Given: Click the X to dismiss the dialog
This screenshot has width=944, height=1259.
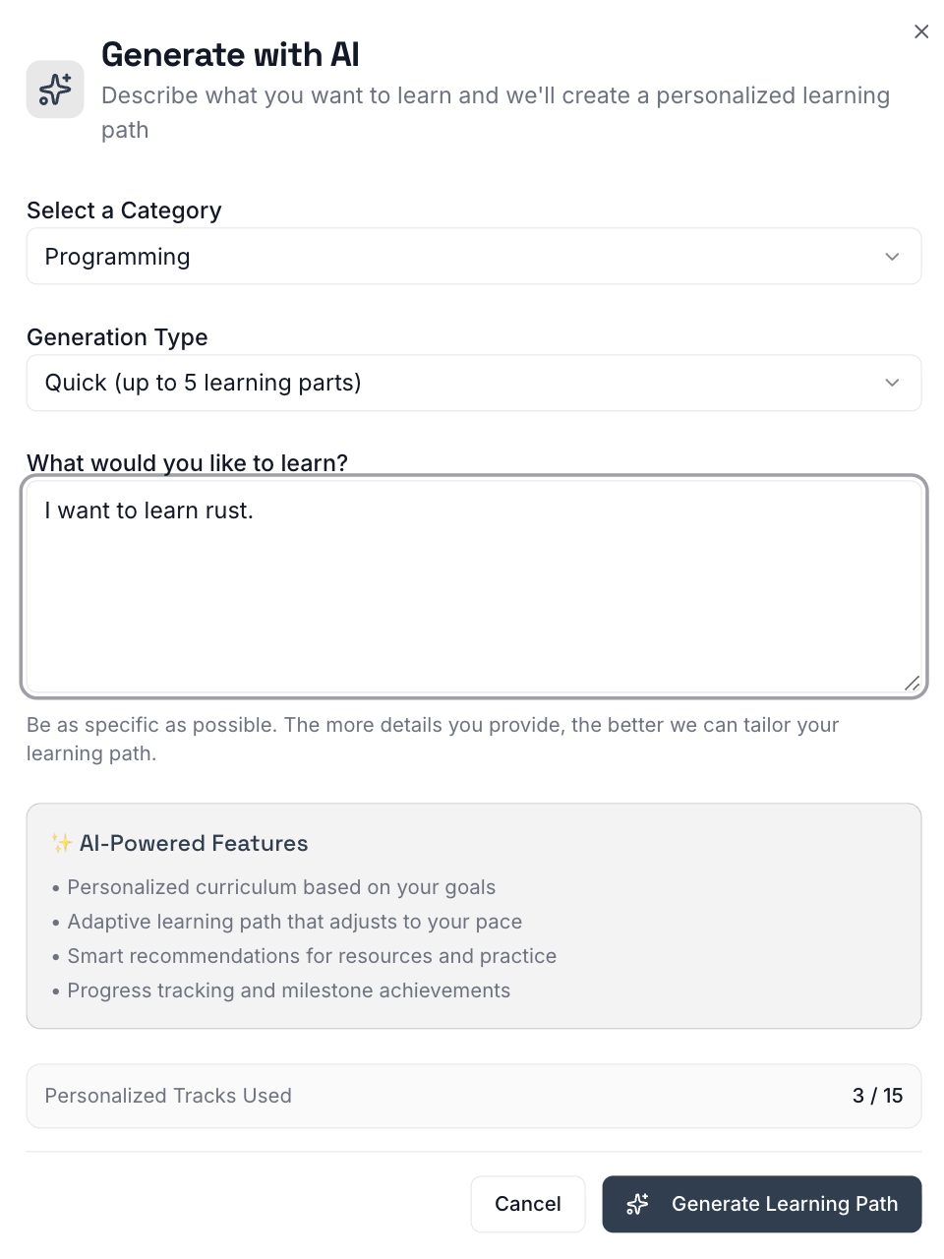Looking at the screenshot, I should point(920,30).
